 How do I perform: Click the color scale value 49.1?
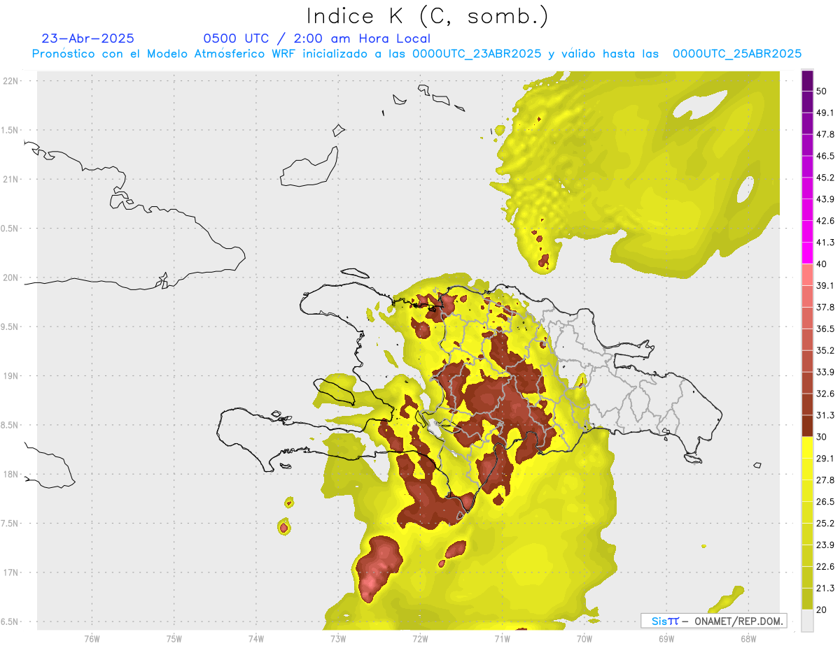825,113
